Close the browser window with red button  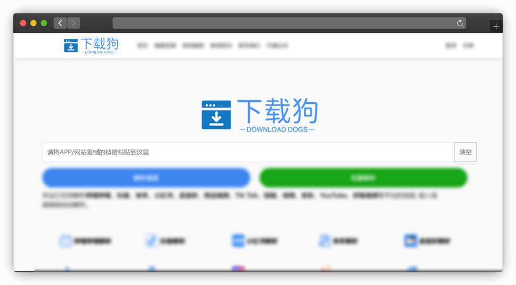[23, 23]
